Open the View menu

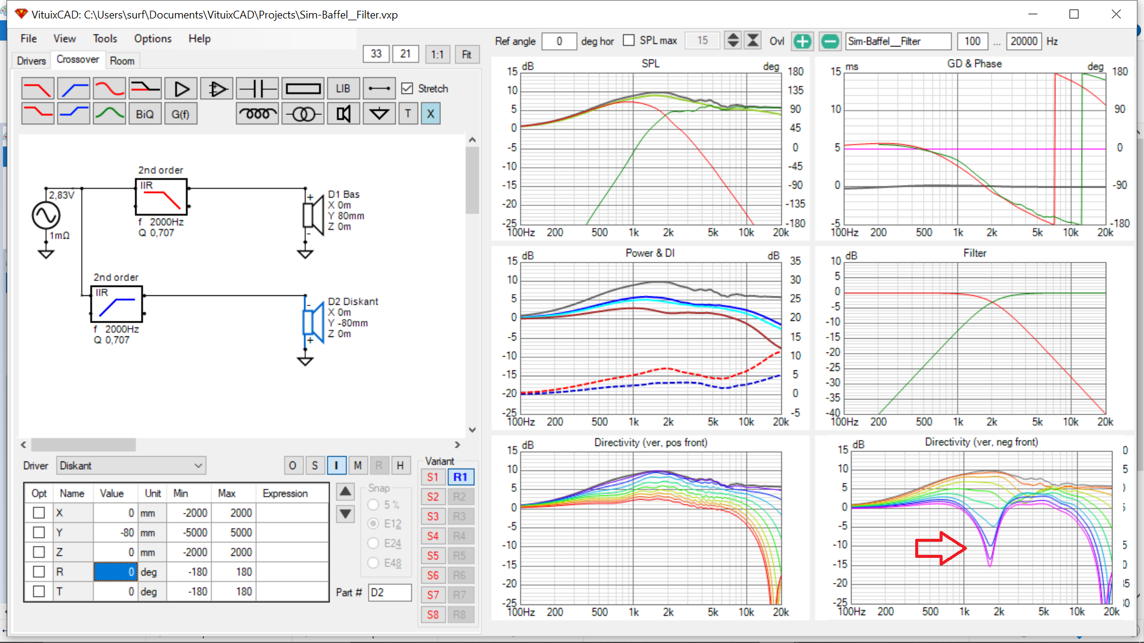(64, 39)
